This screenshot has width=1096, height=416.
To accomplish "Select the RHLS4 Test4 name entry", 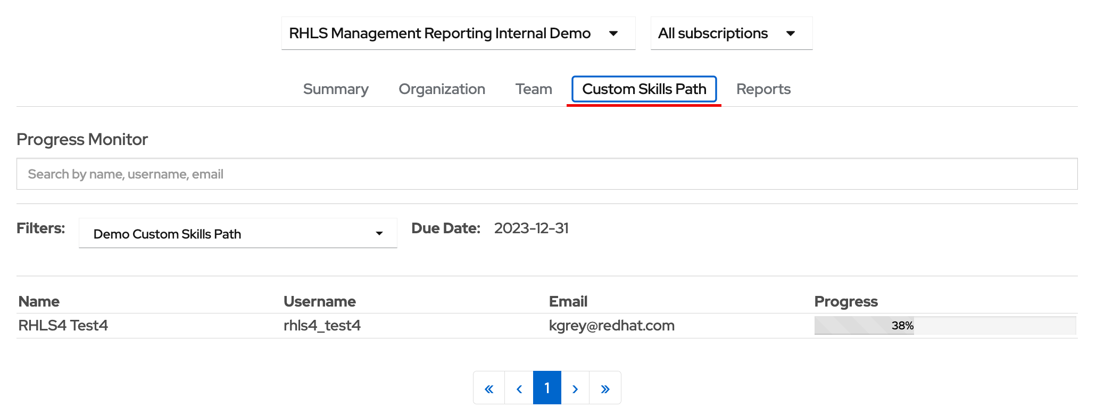I will point(63,326).
